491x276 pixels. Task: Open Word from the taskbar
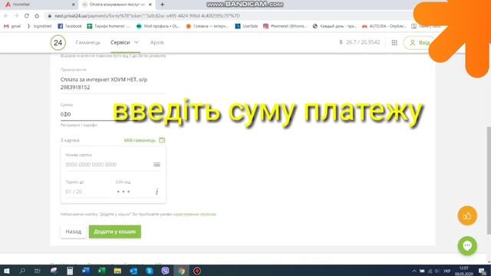click(85, 271)
